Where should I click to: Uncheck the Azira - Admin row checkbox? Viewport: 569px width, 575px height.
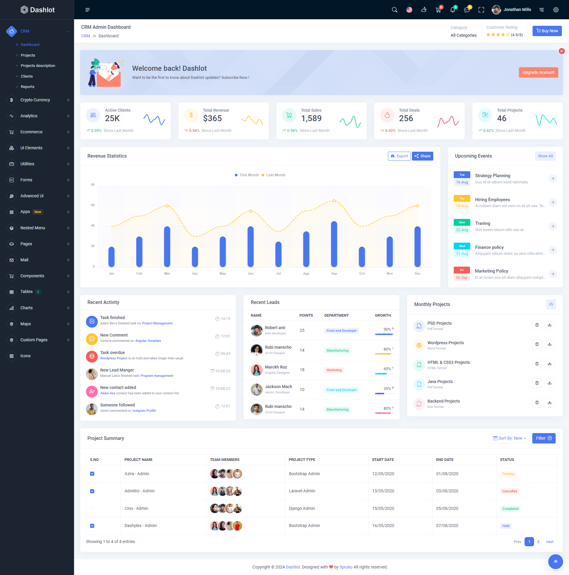92,474
